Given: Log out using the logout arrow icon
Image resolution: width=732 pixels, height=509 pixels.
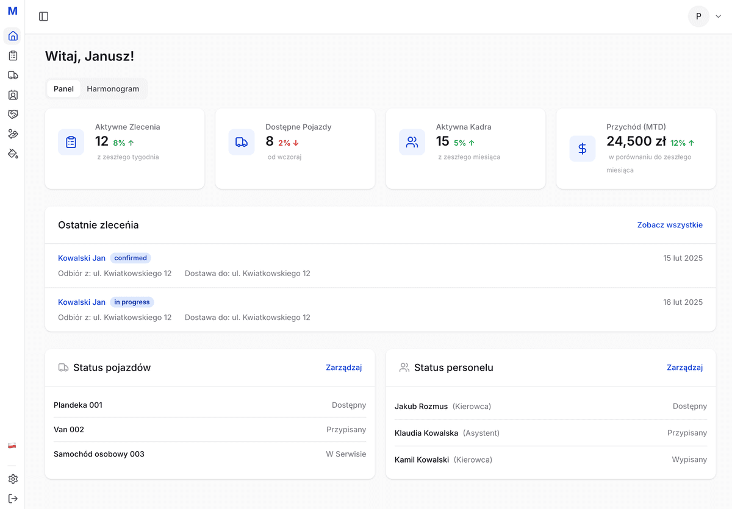Looking at the screenshot, I should pos(12,498).
